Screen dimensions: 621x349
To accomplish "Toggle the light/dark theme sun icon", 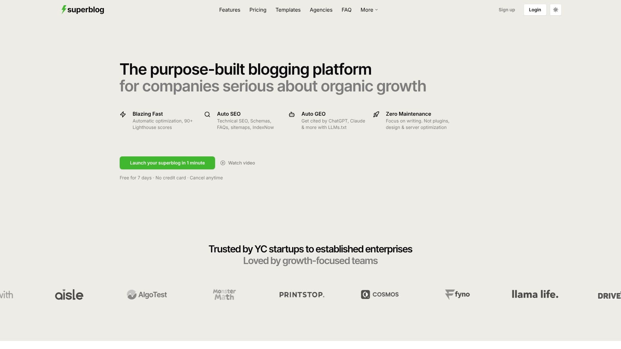I will tap(555, 10).
